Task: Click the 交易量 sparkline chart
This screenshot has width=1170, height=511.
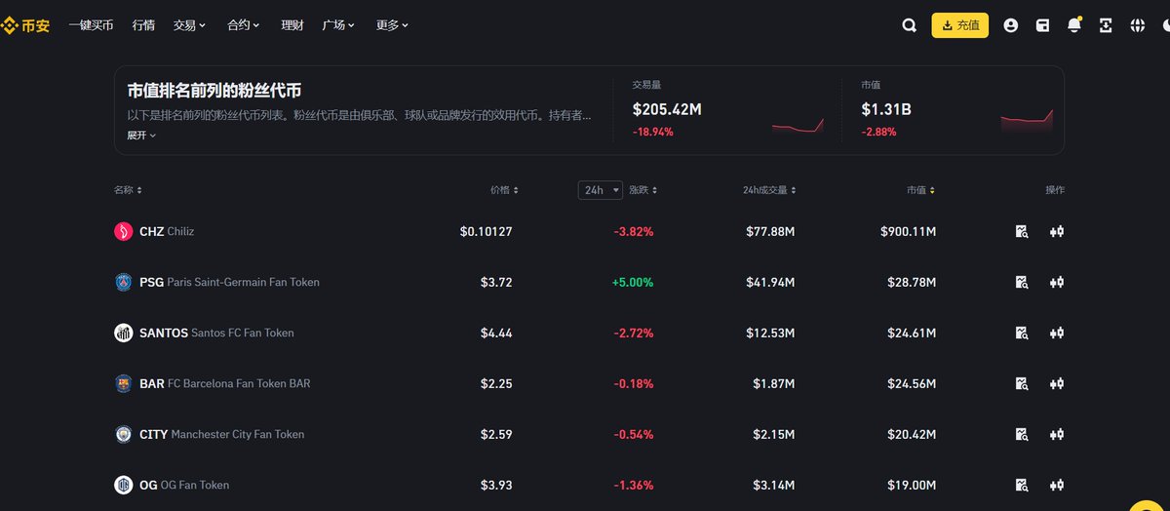Action: pyautogui.click(x=799, y=125)
